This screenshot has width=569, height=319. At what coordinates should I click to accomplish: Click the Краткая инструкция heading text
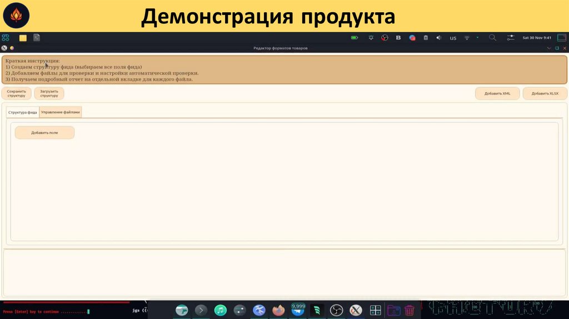tap(33, 61)
